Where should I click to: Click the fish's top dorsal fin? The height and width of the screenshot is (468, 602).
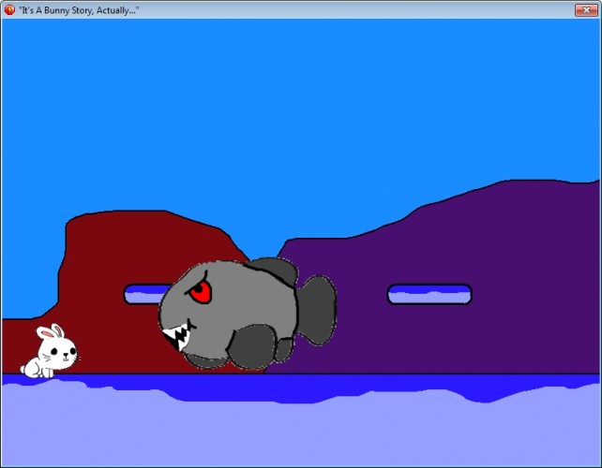pyautogui.click(x=275, y=271)
